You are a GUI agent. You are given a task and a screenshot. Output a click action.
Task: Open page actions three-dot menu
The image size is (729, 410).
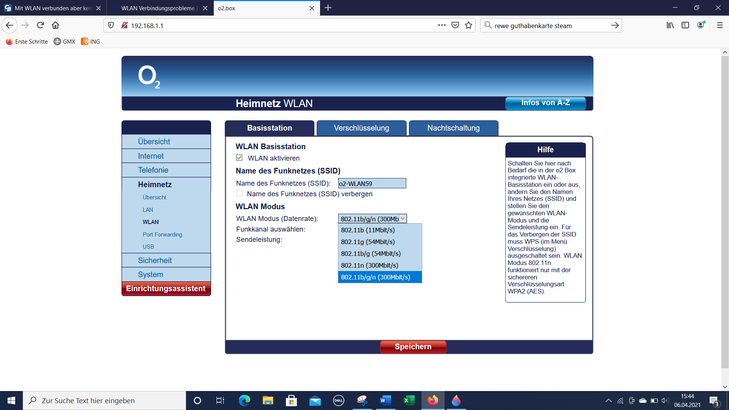[442, 25]
